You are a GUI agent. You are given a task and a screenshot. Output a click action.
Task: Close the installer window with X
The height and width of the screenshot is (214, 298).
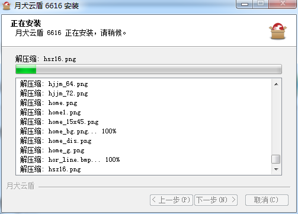click(x=283, y=4)
